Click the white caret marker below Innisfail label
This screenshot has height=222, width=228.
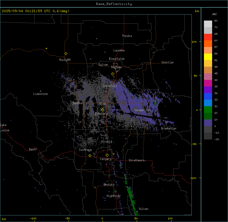click(106, 92)
